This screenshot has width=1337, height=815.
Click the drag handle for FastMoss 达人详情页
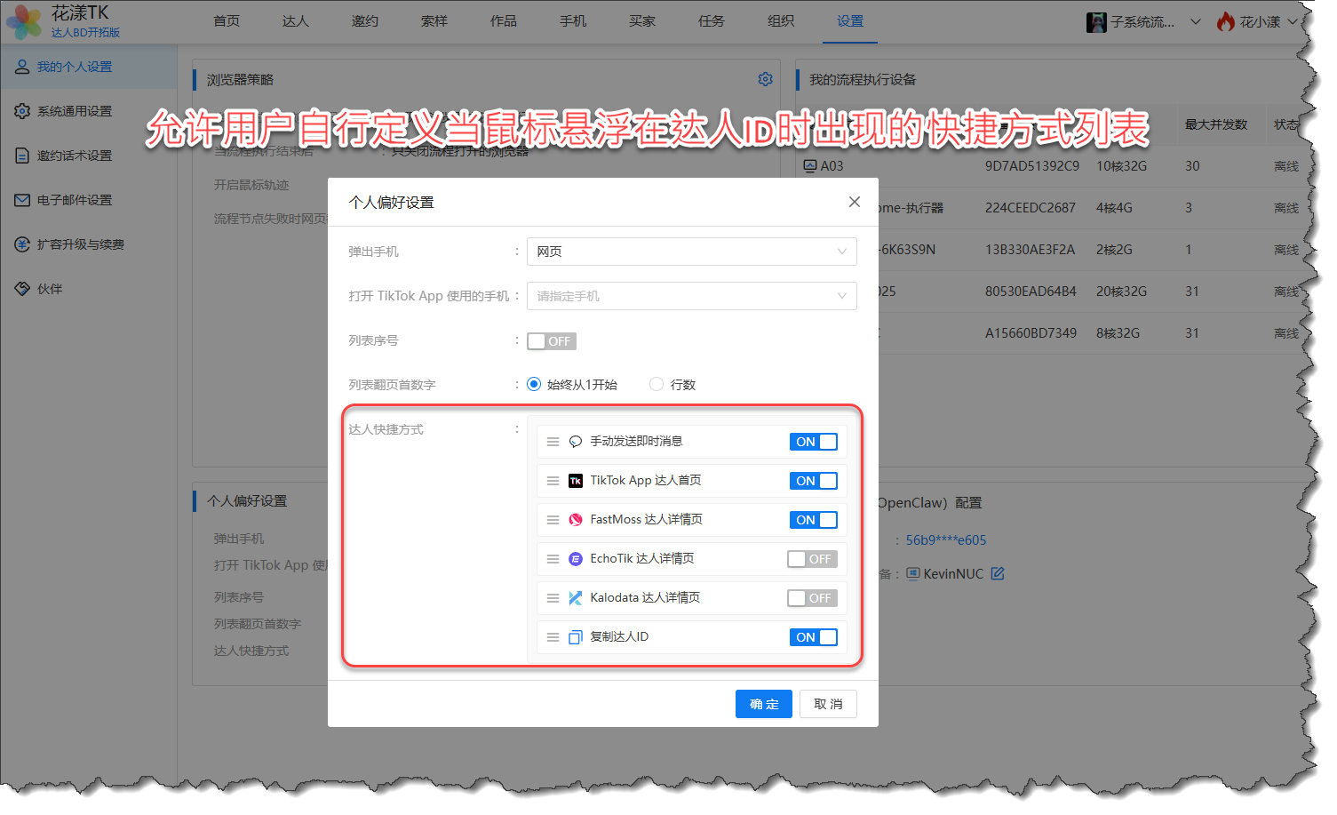[553, 520]
